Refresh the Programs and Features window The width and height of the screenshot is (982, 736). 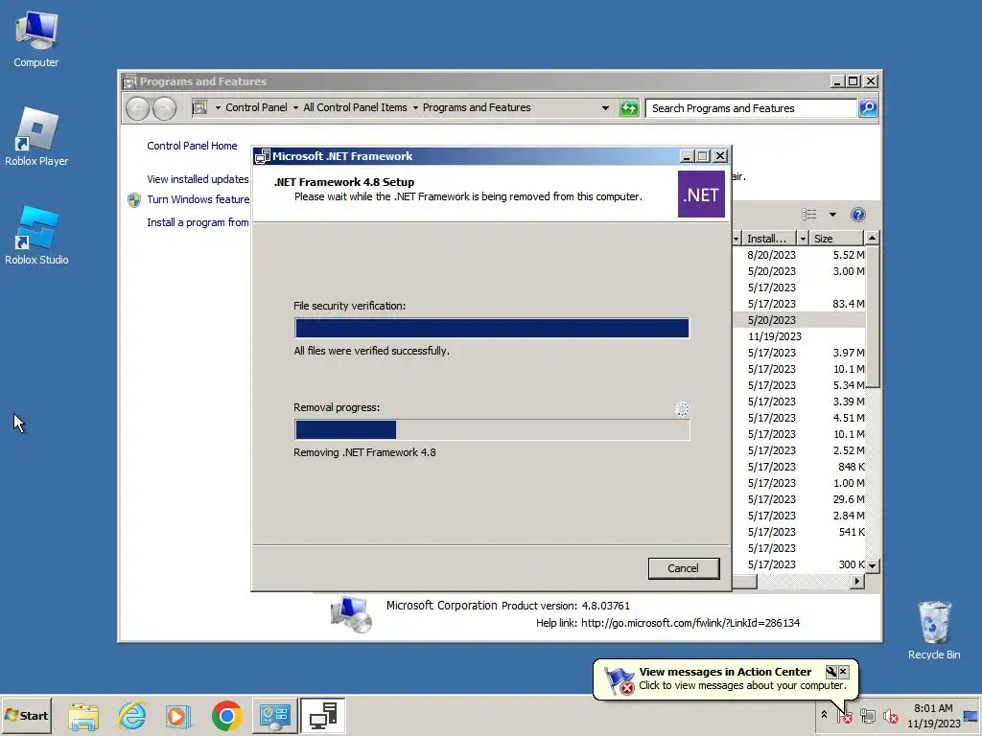coord(629,108)
